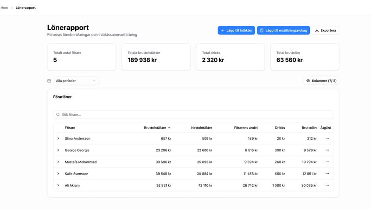
Task: Click the search magnifier icon
Action: [58, 114]
